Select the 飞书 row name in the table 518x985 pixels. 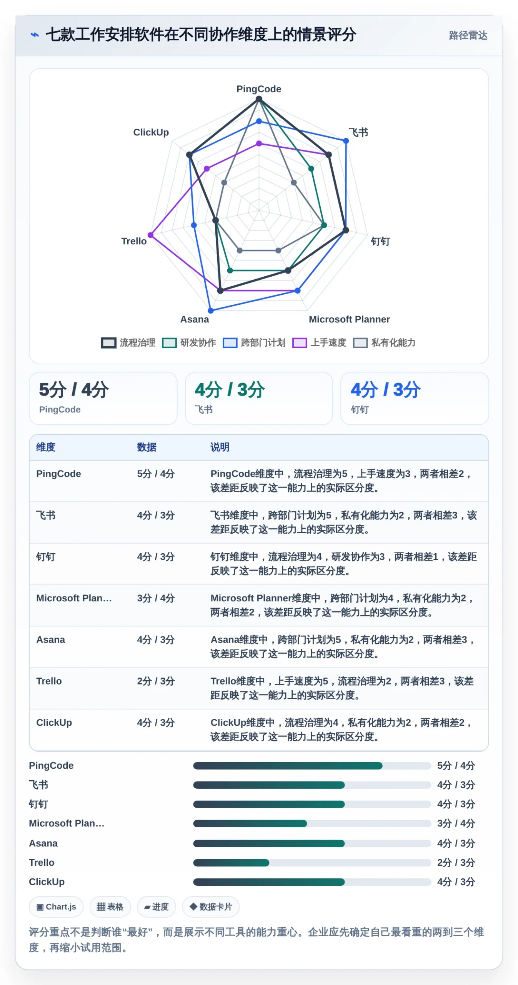click(x=46, y=515)
